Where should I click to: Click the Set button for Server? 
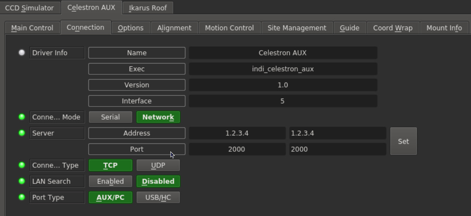[403, 141]
